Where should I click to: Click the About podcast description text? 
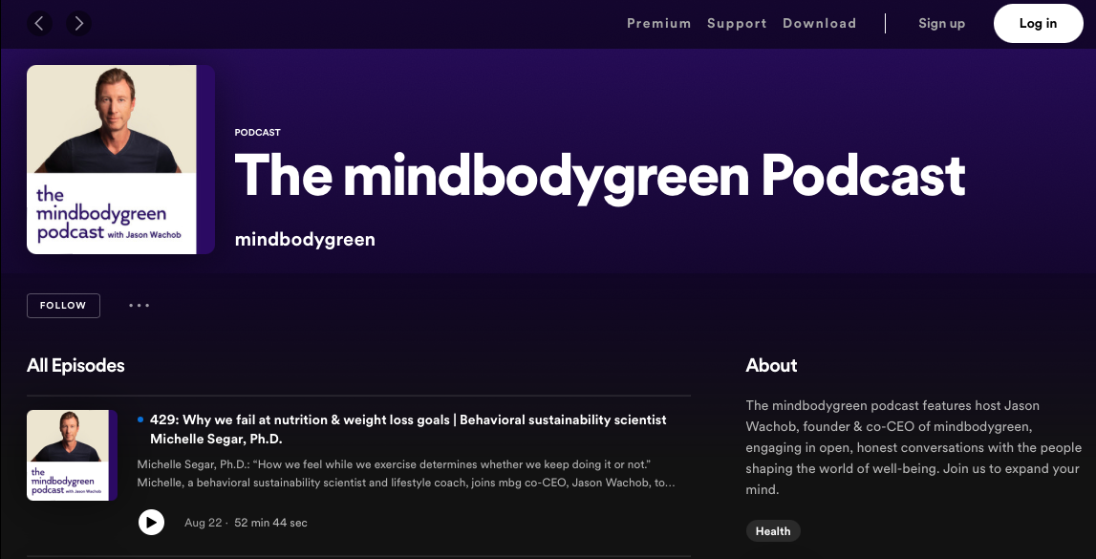tap(913, 447)
